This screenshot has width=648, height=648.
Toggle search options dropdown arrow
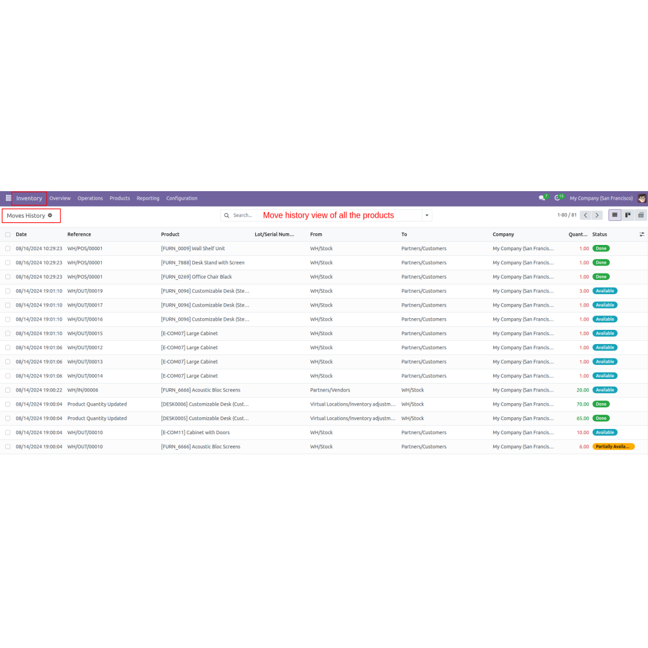(x=427, y=215)
